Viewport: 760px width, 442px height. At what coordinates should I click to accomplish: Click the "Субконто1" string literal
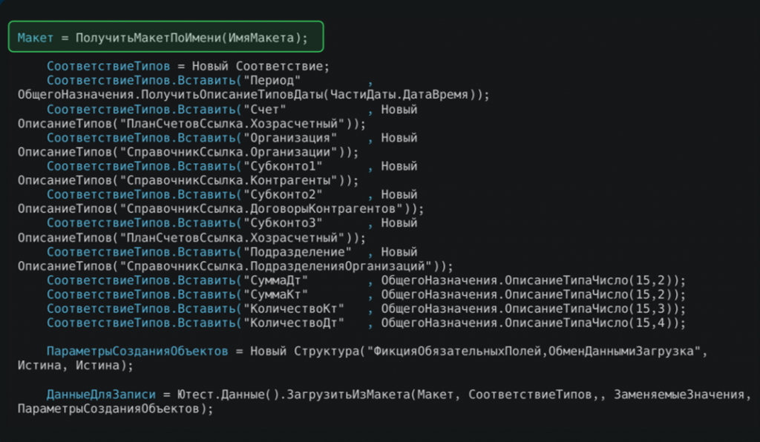(x=283, y=167)
